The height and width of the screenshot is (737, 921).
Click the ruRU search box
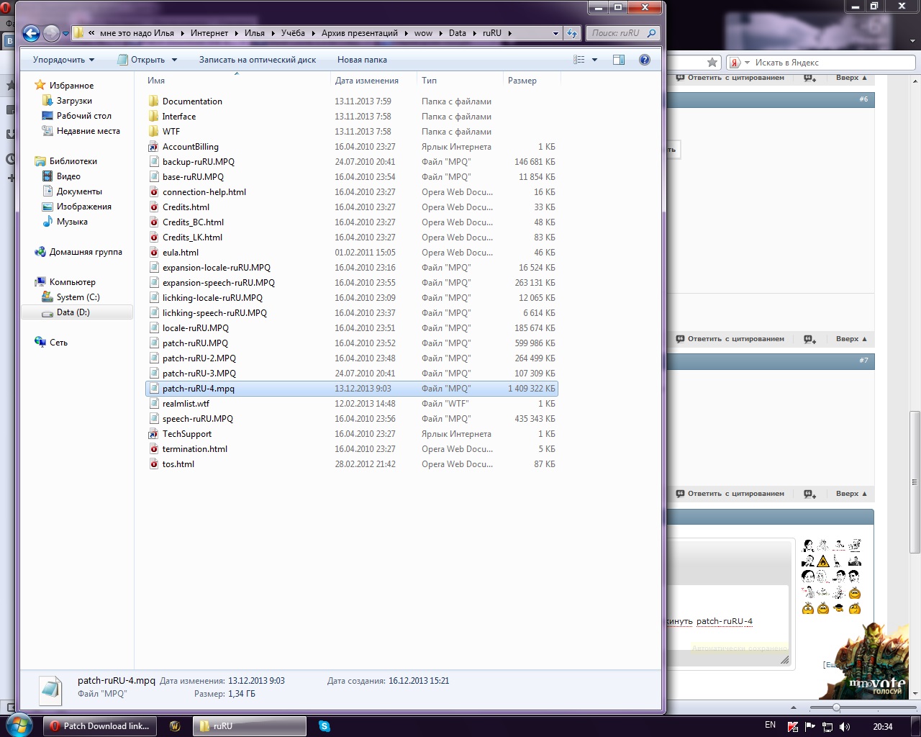click(623, 33)
